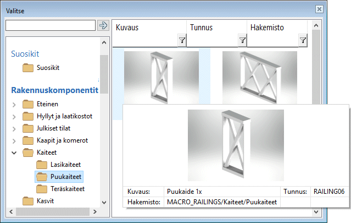Collapse the Kaiteet folder

coord(14,153)
